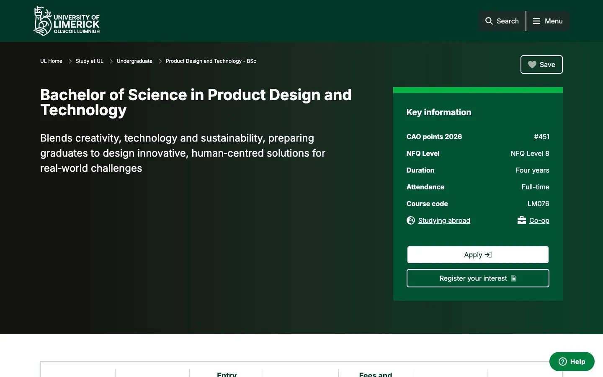This screenshot has height=377, width=603.
Task: Navigate to Undergraduate breadcrumb
Action: tap(134, 61)
